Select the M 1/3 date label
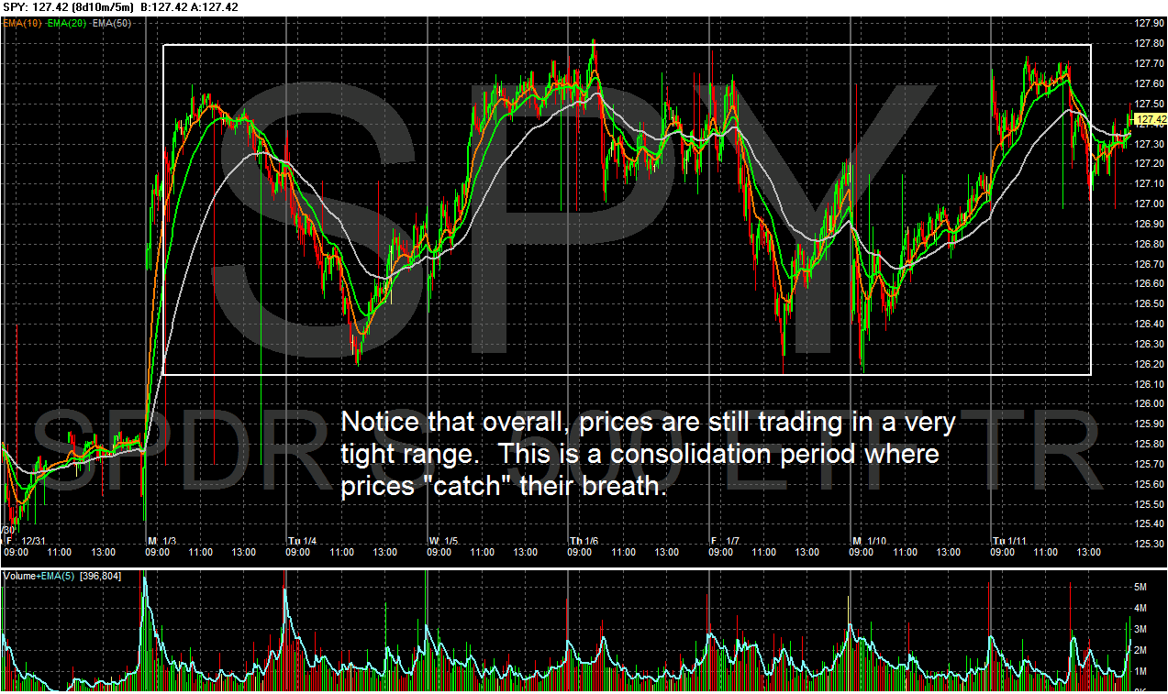The image size is (1168, 694). 162,541
